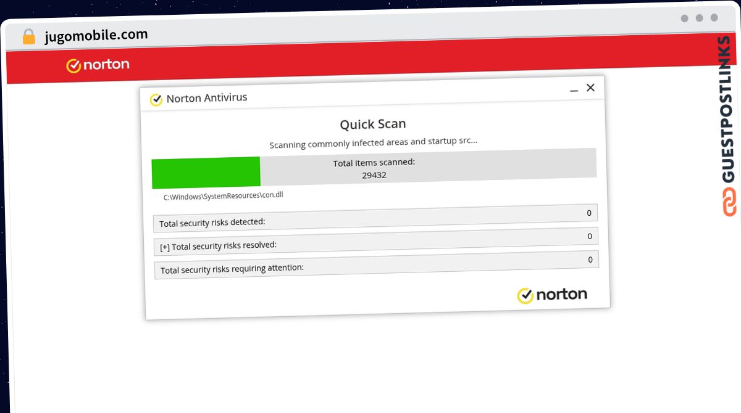Select the jugomobile.com address text
This screenshot has width=741, height=413.
click(96, 35)
